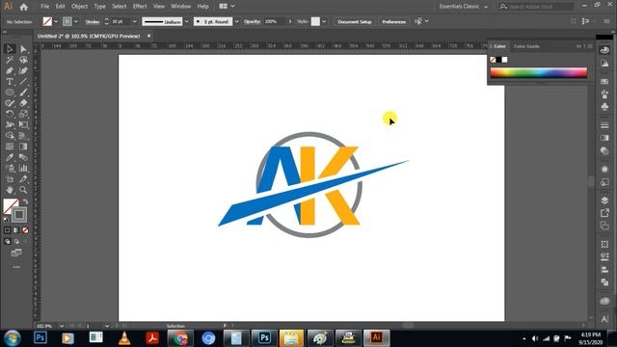This screenshot has height=347, width=617.
Task: Pick color from spectrum bar in Color panel
Action: pyautogui.click(x=538, y=72)
